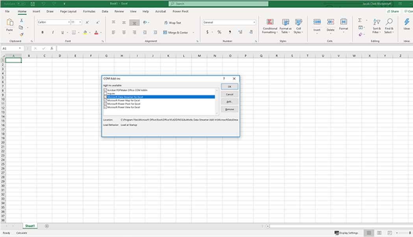The width and height of the screenshot is (413, 237).
Task: Click the Paste clipboard icon
Action: coord(10,22)
